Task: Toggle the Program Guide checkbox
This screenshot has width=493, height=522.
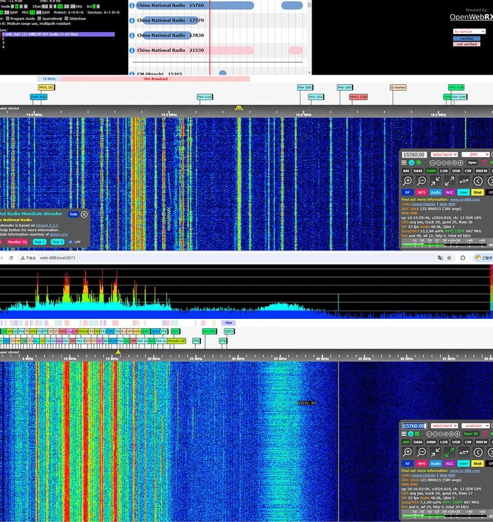Action: point(8,18)
